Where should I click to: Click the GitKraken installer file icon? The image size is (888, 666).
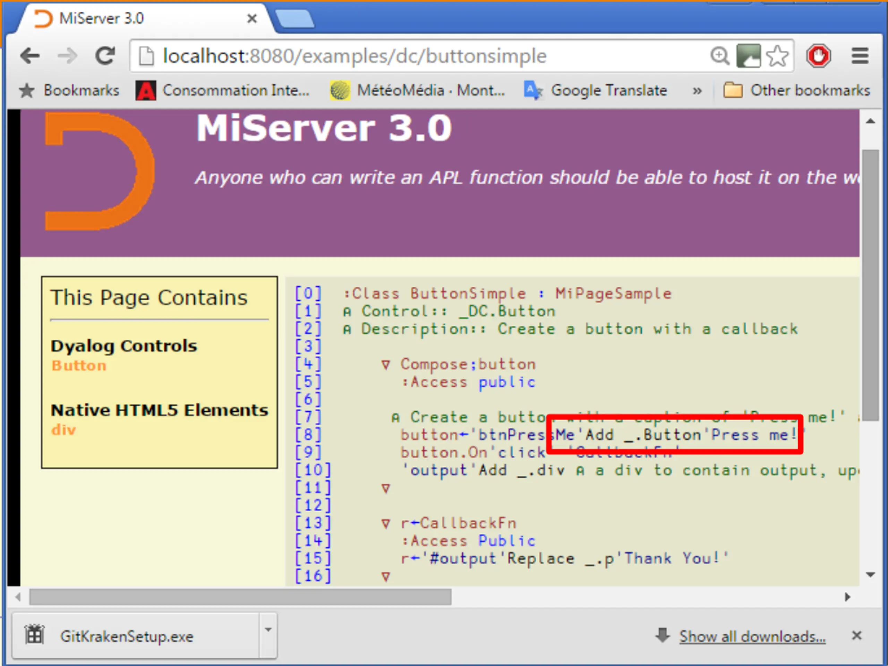coord(35,635)
